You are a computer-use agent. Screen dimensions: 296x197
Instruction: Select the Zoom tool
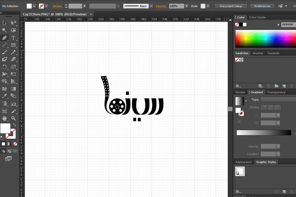coord(13,118)
